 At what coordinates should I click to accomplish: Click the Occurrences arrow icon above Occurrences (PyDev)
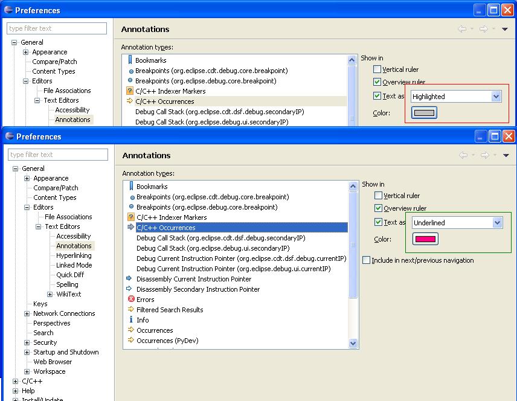coord(131,330)
